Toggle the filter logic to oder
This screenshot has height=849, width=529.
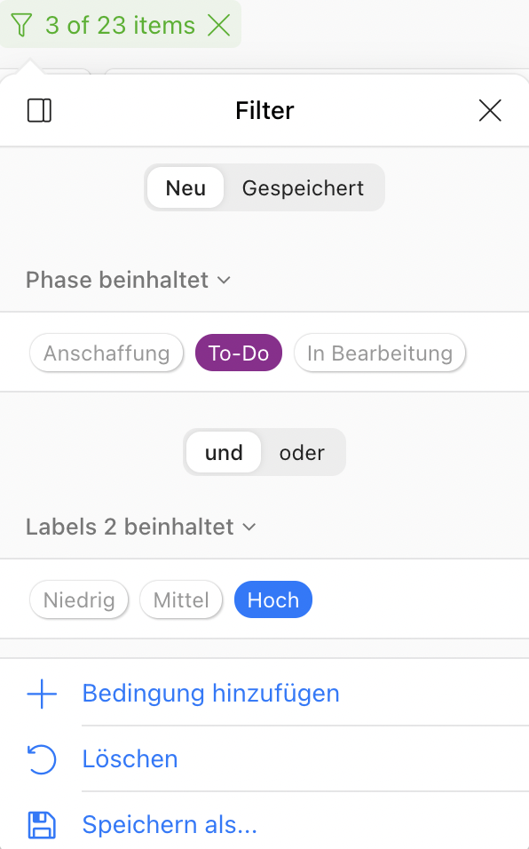pyautogui.click(x=302, y=452)
